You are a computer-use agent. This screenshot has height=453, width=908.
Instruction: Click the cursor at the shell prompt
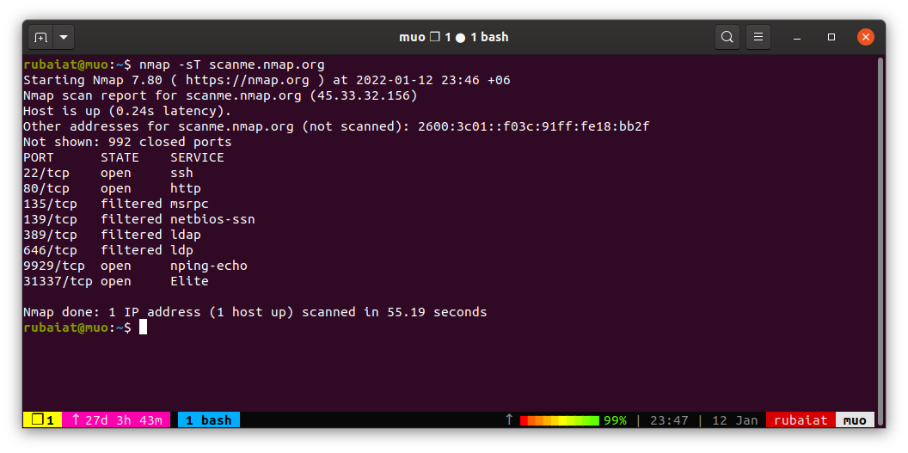click(143, 328)
